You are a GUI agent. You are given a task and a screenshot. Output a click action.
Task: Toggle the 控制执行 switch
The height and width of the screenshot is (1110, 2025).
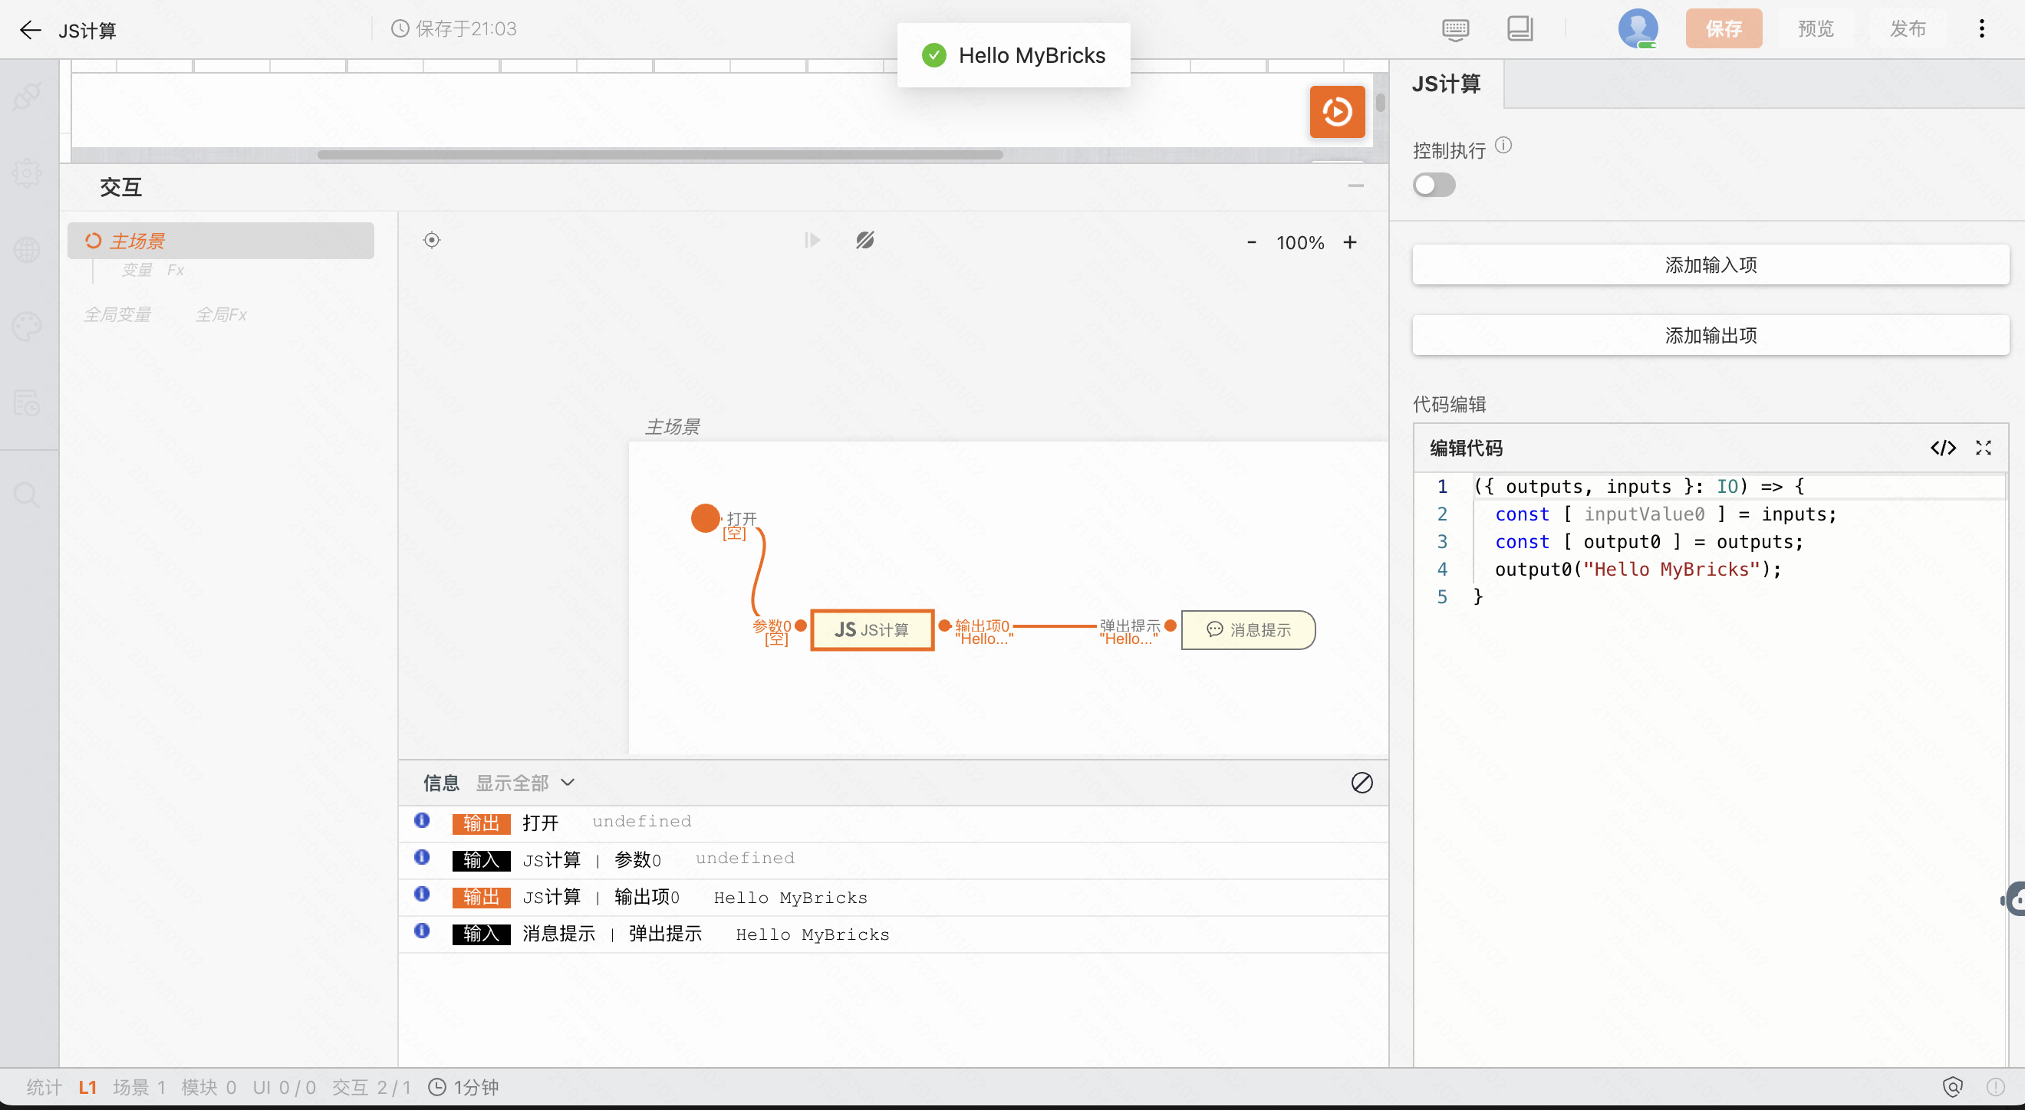[x=1434, y=186]
